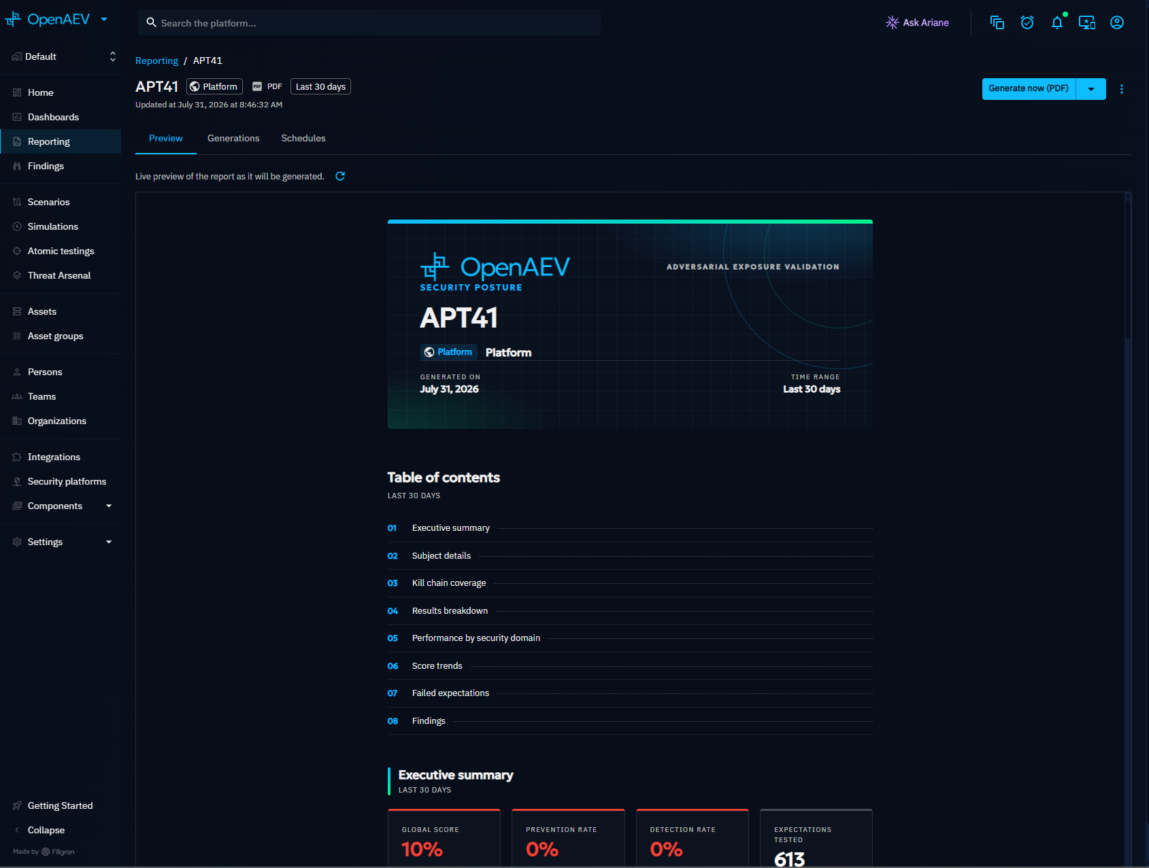Jump to Executive summary in contents
Screen dimensions: 1149x868
(630, 528)
